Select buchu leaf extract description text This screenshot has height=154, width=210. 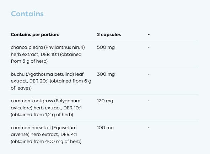(x=51, y=81)
